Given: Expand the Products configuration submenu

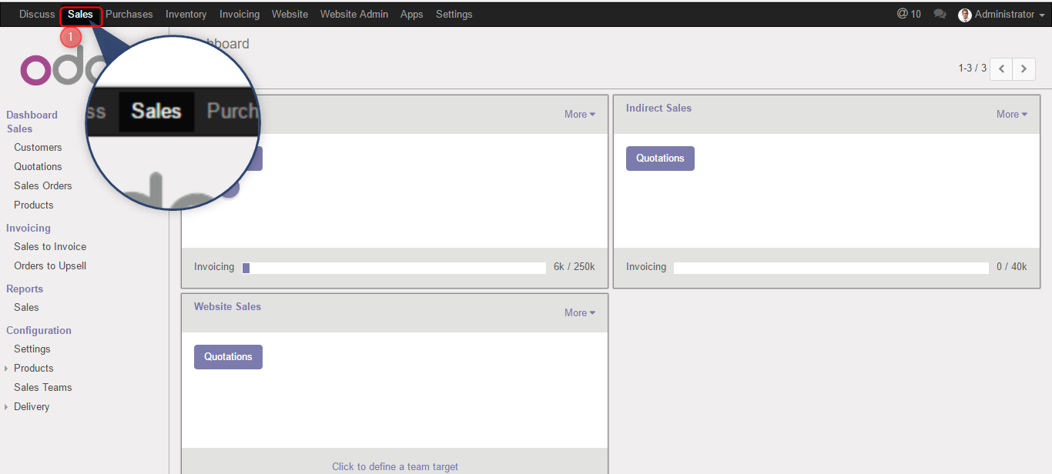Looking at the screenshot, I should 7,369.
